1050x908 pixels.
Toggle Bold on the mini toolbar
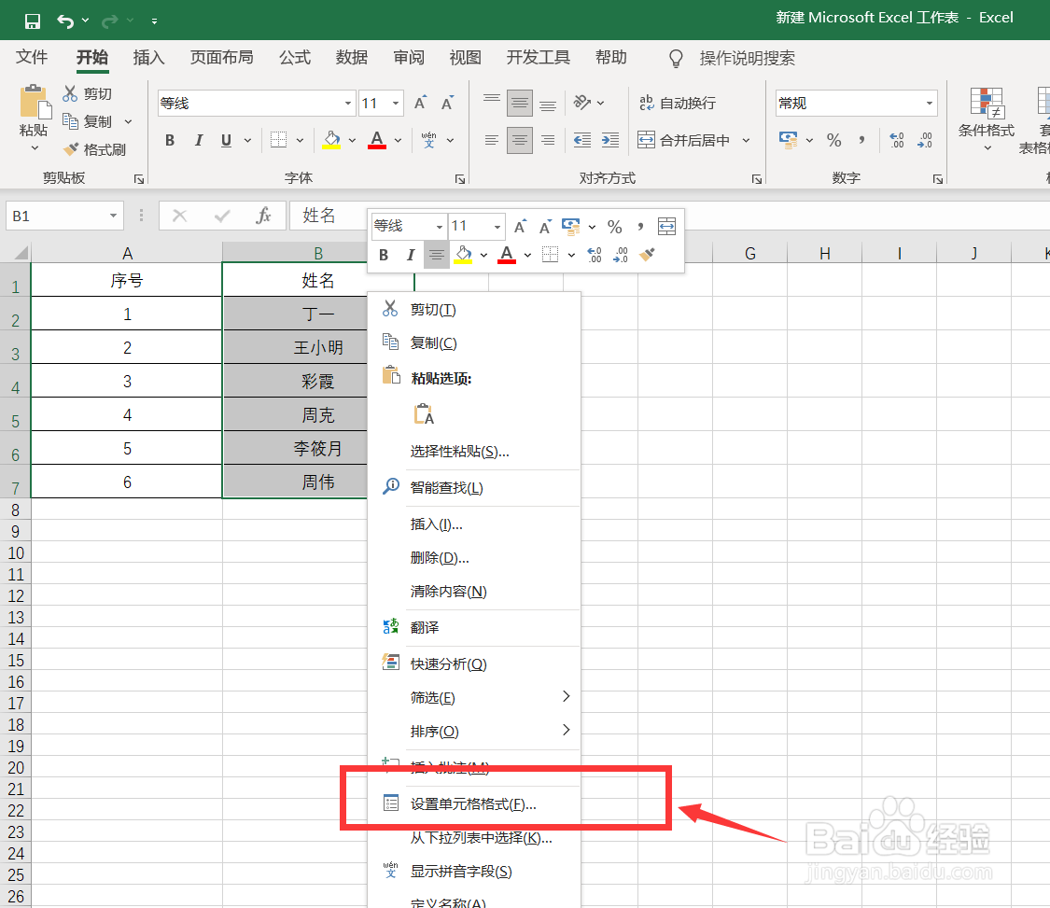click(384, 254)
